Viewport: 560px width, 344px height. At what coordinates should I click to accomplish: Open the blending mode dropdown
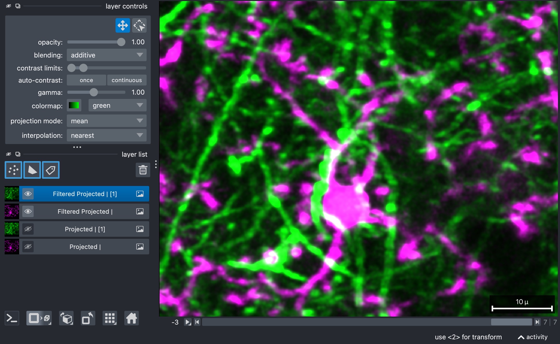[x=107, y=55]
